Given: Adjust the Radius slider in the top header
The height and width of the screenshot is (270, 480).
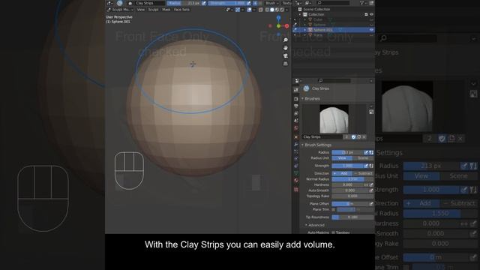Looking at the screenshot, I should tap(183, 3).
